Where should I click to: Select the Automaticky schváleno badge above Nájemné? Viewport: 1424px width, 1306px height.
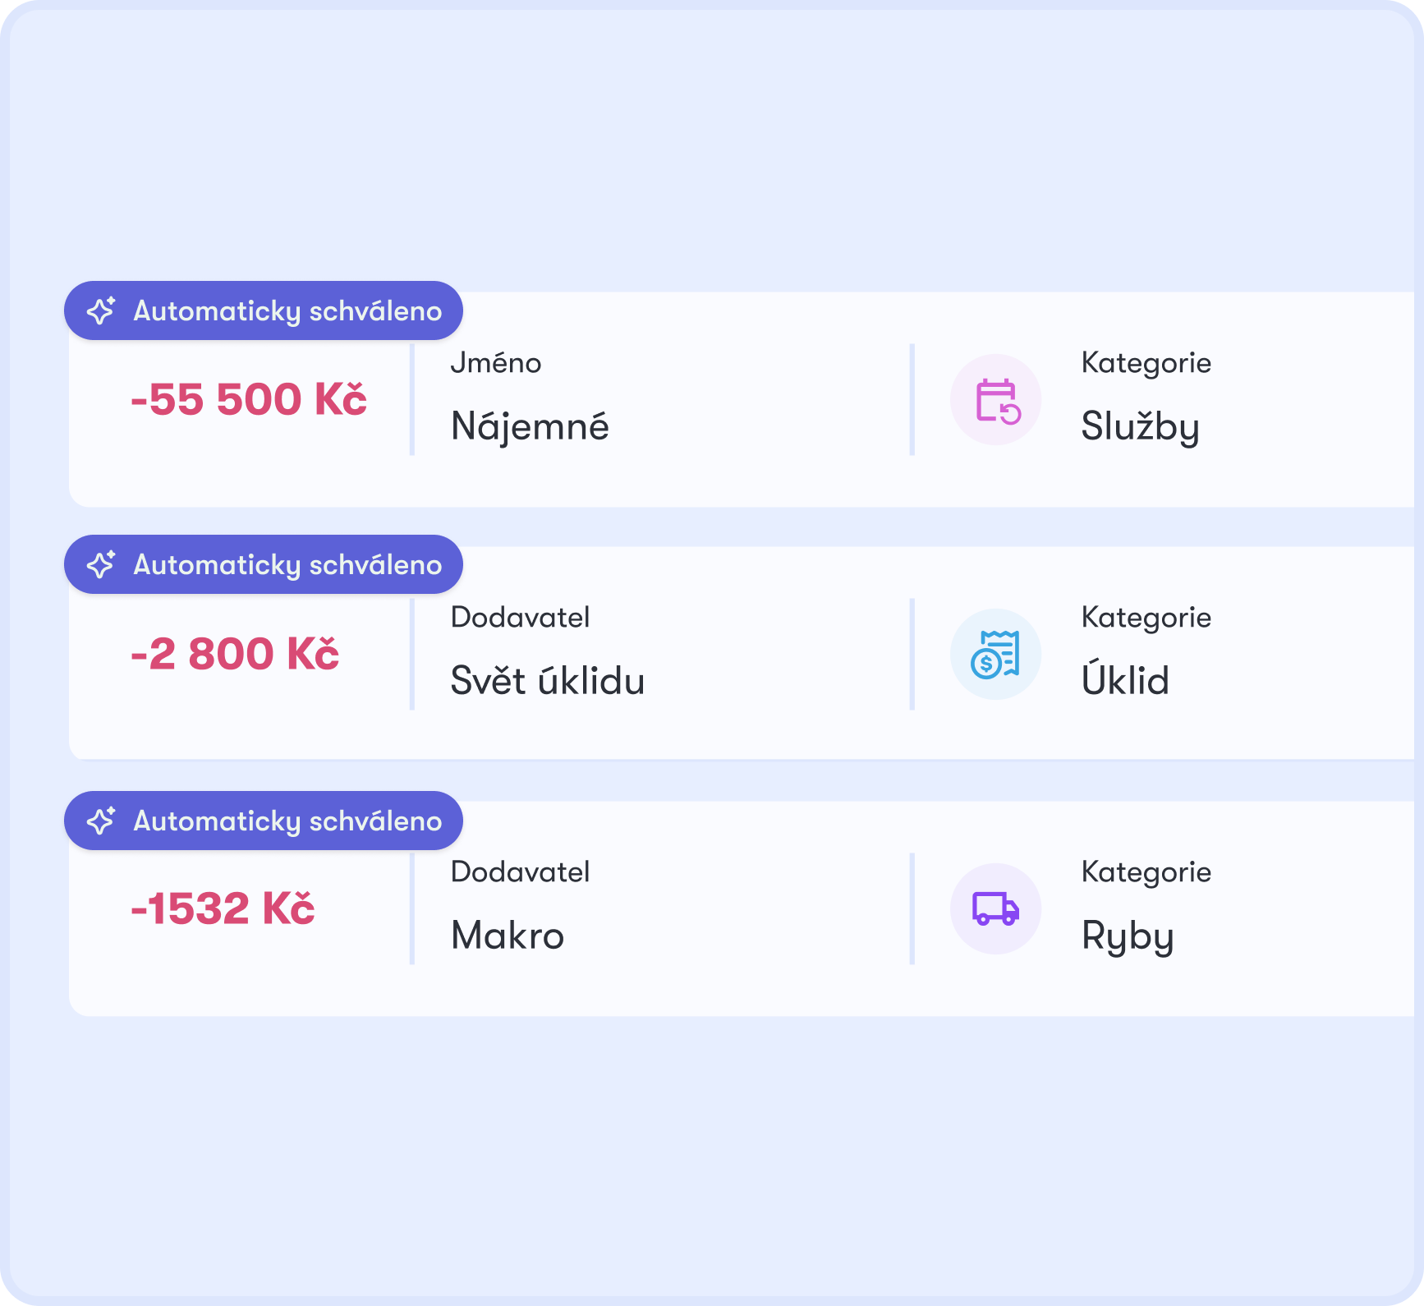tap(264, 310)
